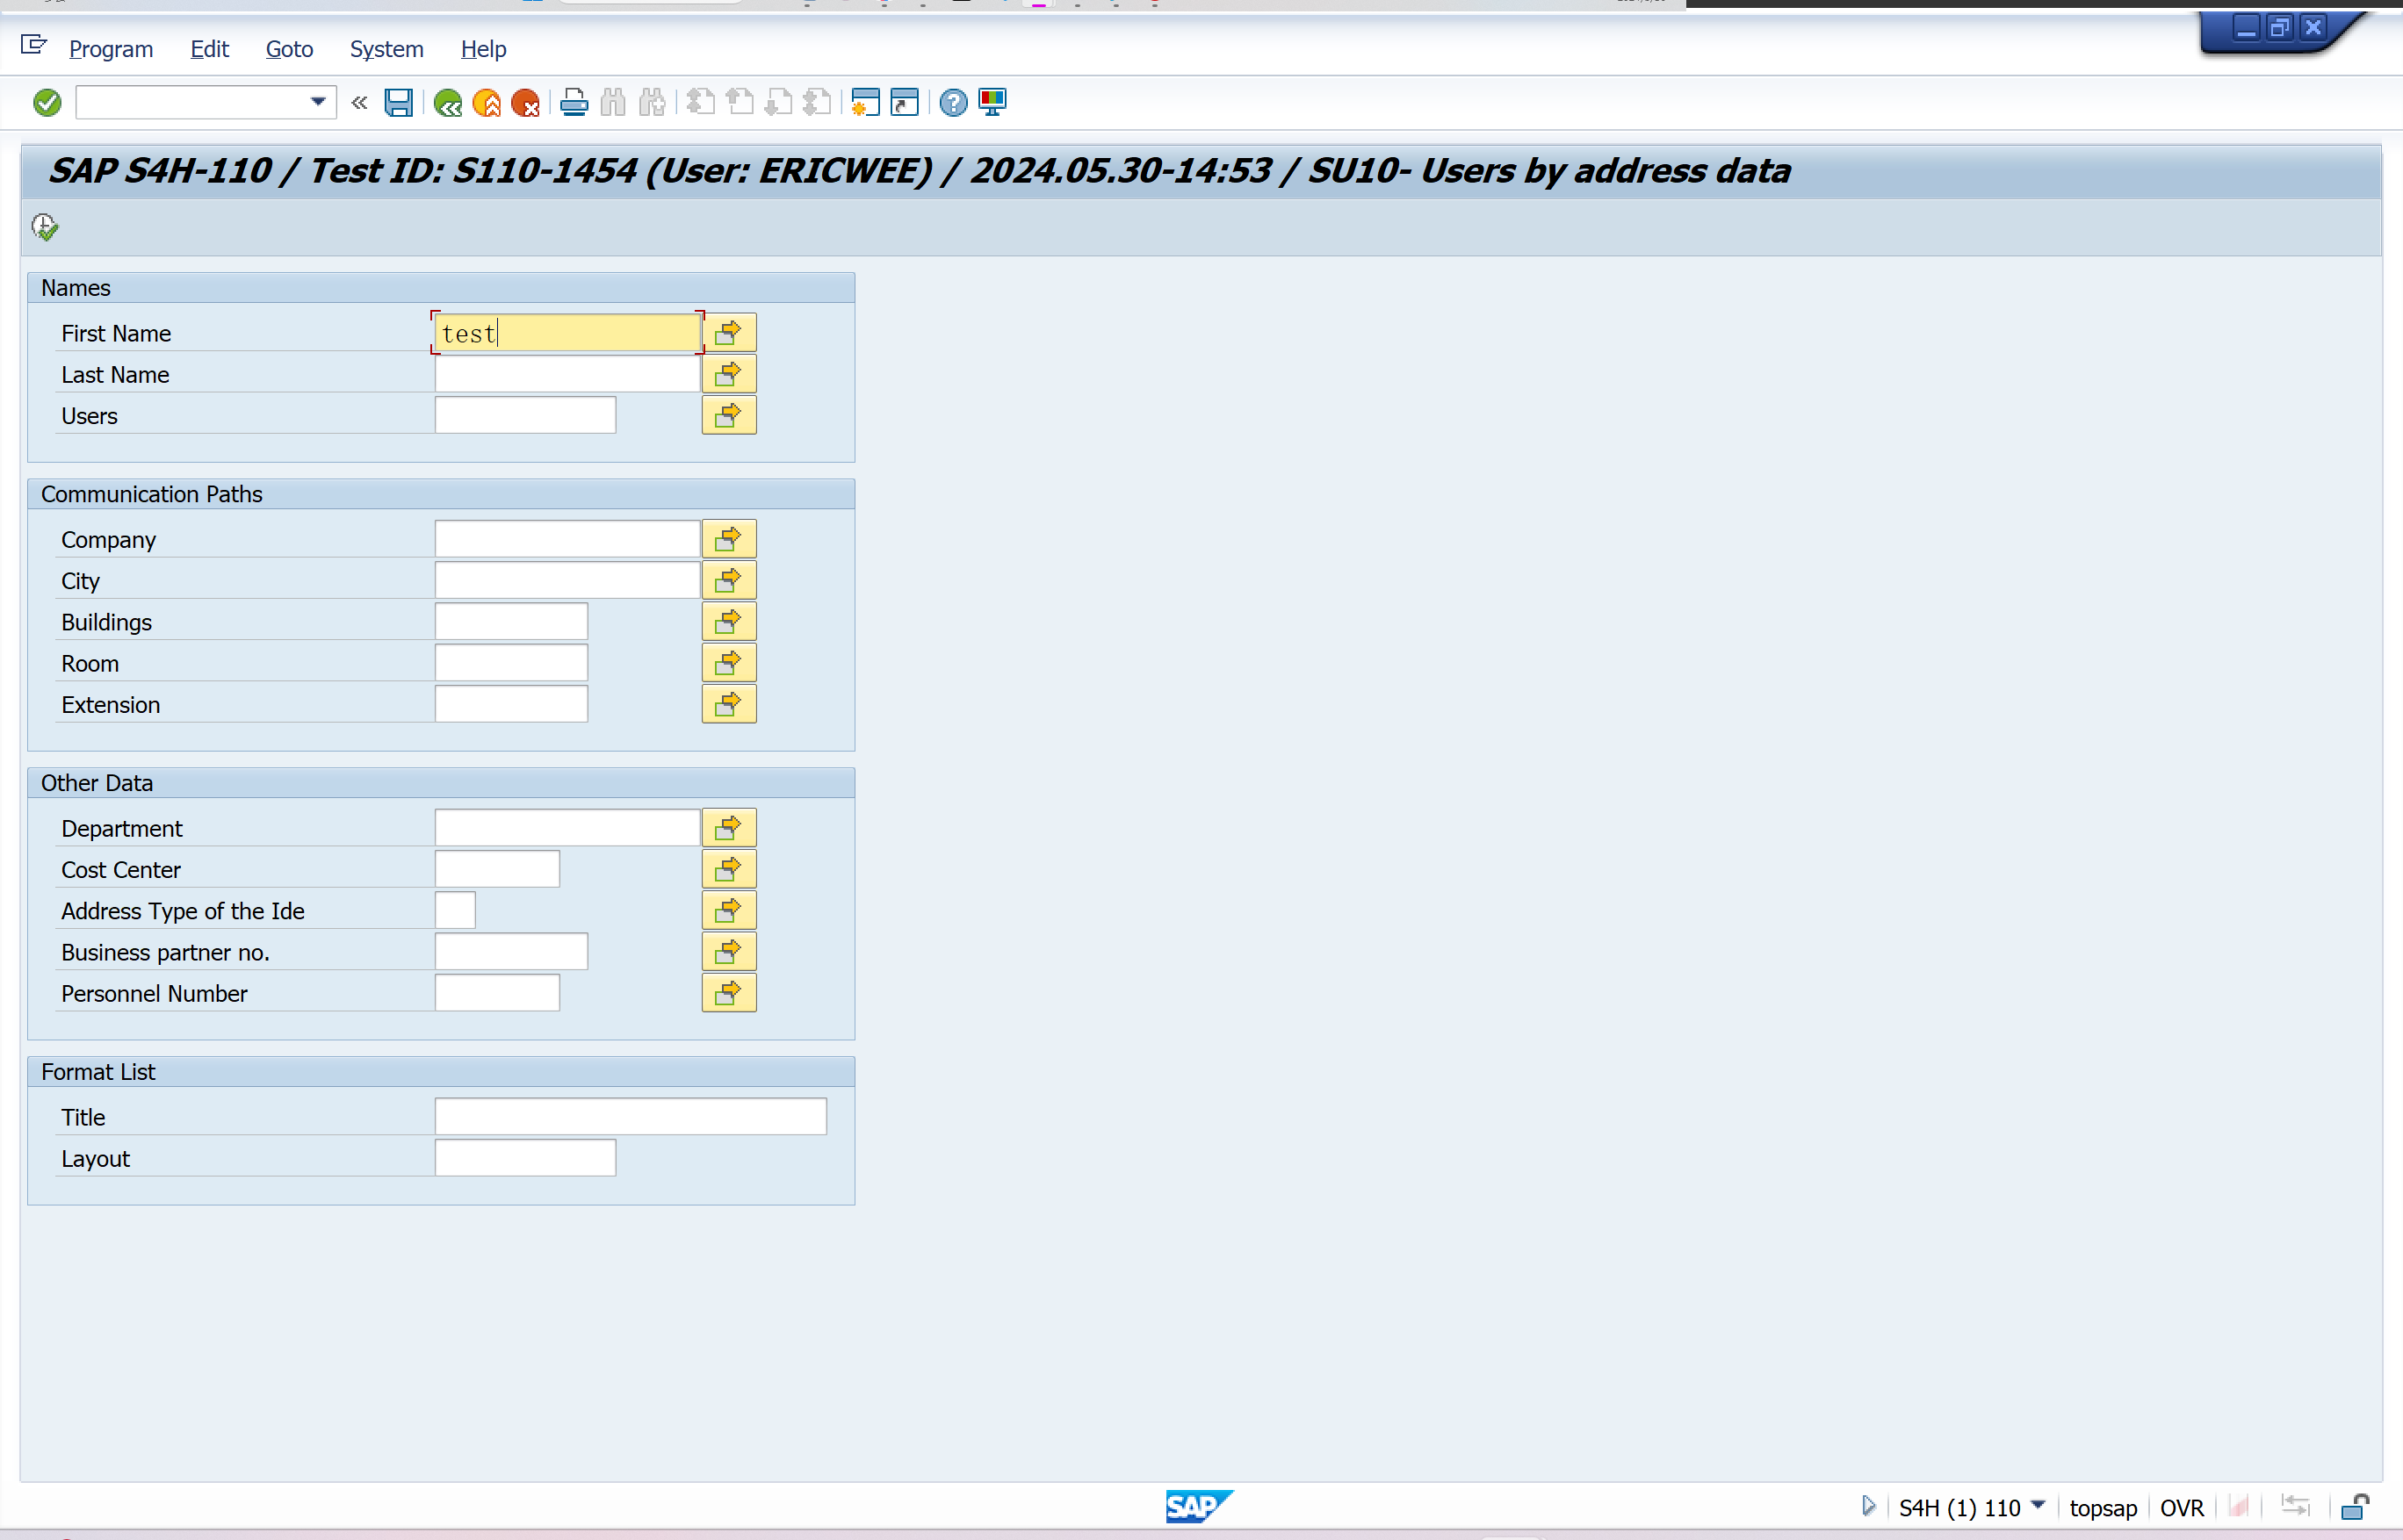
Task: Click the Create new session icon
Action: click(x=865, y=102)
